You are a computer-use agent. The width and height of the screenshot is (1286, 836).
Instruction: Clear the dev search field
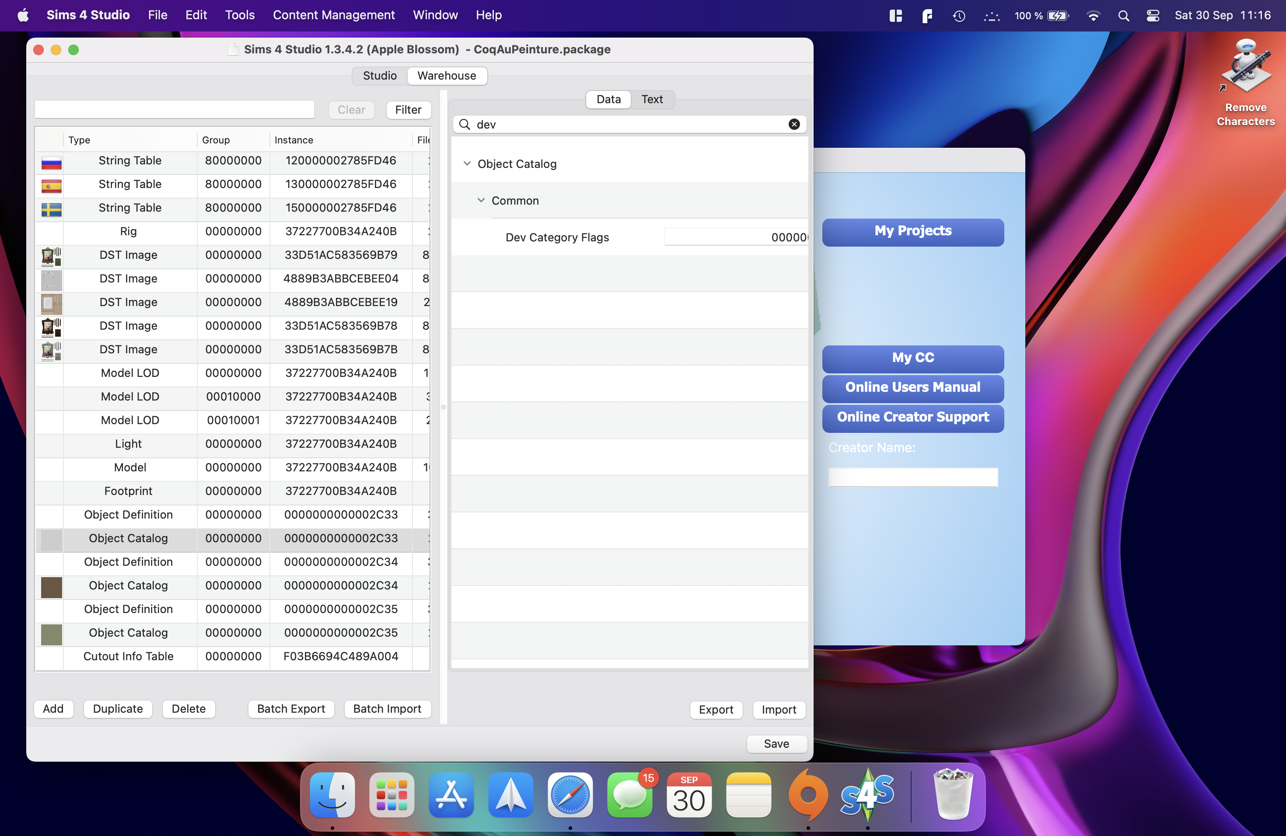pos(794,124)
